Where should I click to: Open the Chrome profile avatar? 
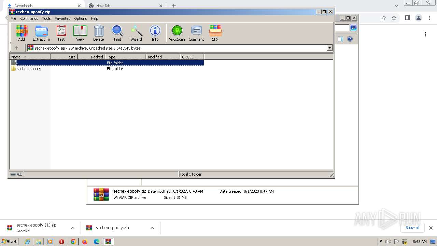(x=419, y=18)
